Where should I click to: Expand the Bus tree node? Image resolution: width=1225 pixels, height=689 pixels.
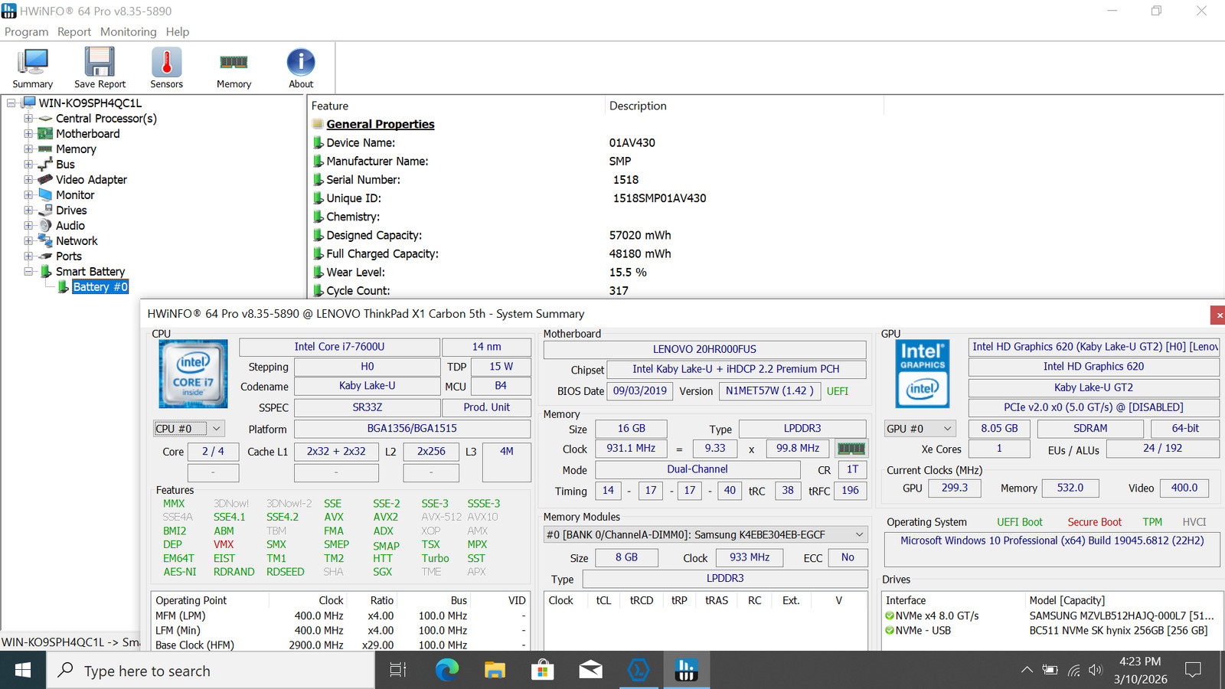pos(28,165)
